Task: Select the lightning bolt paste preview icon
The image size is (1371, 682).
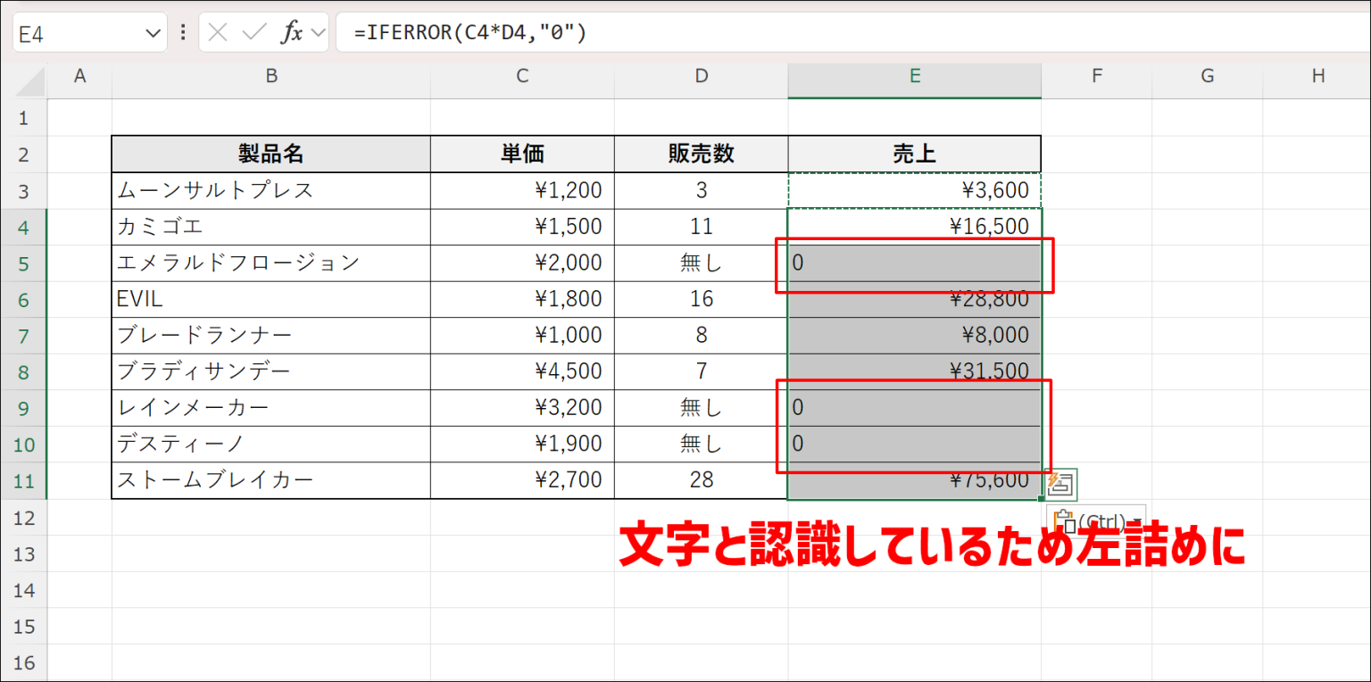Action: pos(1062,484)
